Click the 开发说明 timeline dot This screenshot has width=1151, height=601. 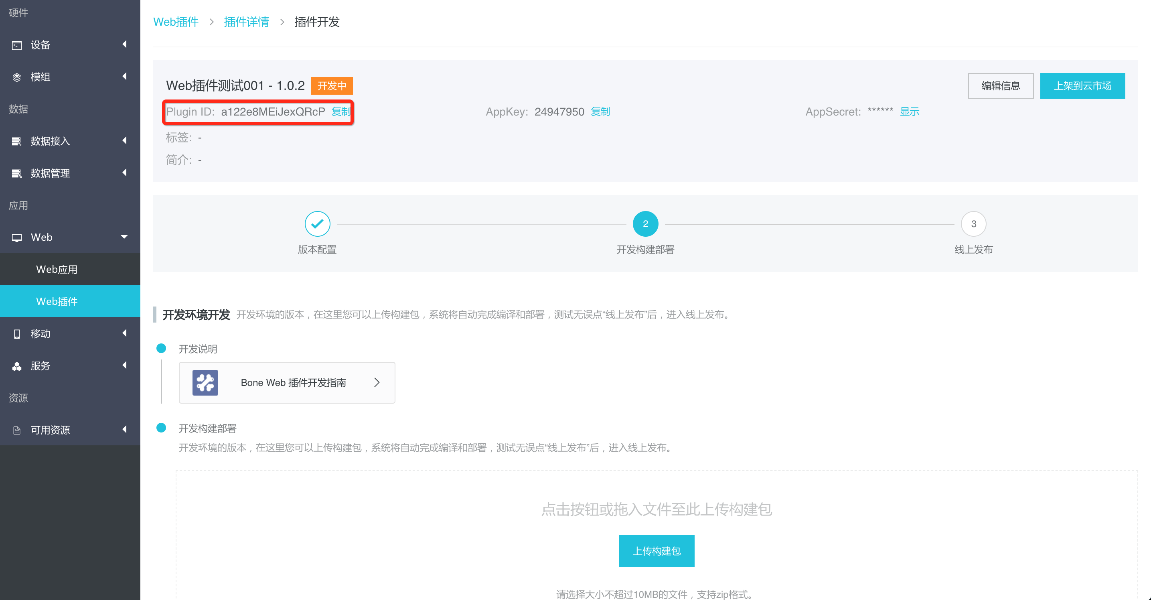161,349
